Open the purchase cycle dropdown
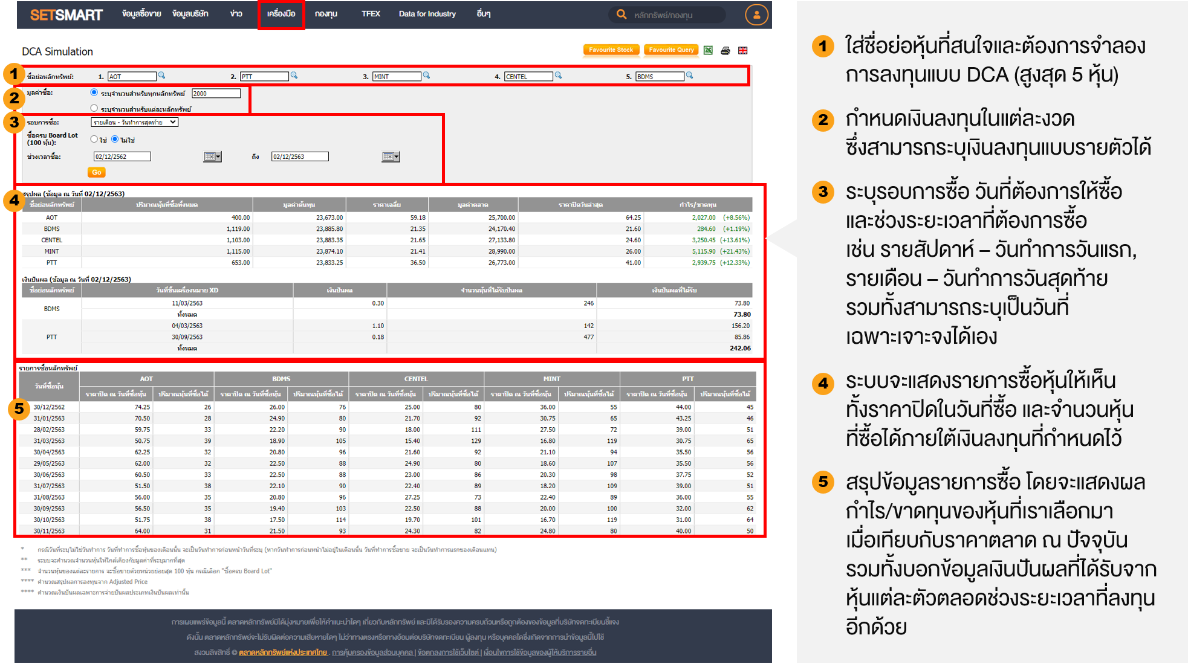The width and height of the screenshot is (1188, 664). tap(134, 122)
